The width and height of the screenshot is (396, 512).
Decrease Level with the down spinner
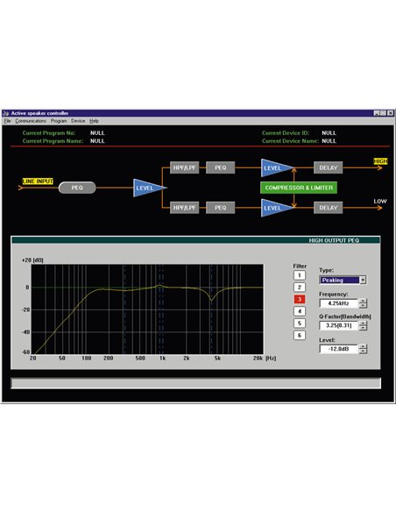click(x=363, y=352)
